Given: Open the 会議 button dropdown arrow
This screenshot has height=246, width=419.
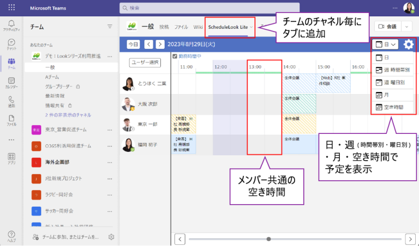Looking at the screenshot, I should click(407, 26).
